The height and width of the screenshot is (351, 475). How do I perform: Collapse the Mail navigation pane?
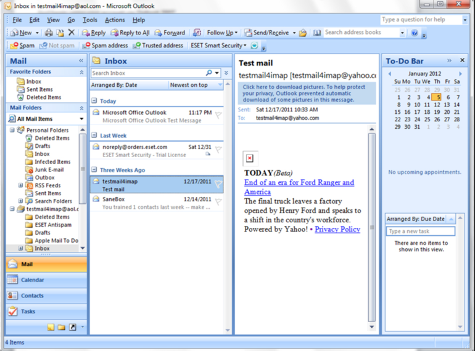pos(81,61)
